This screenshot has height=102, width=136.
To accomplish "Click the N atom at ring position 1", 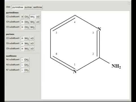I will coord(75,72).
